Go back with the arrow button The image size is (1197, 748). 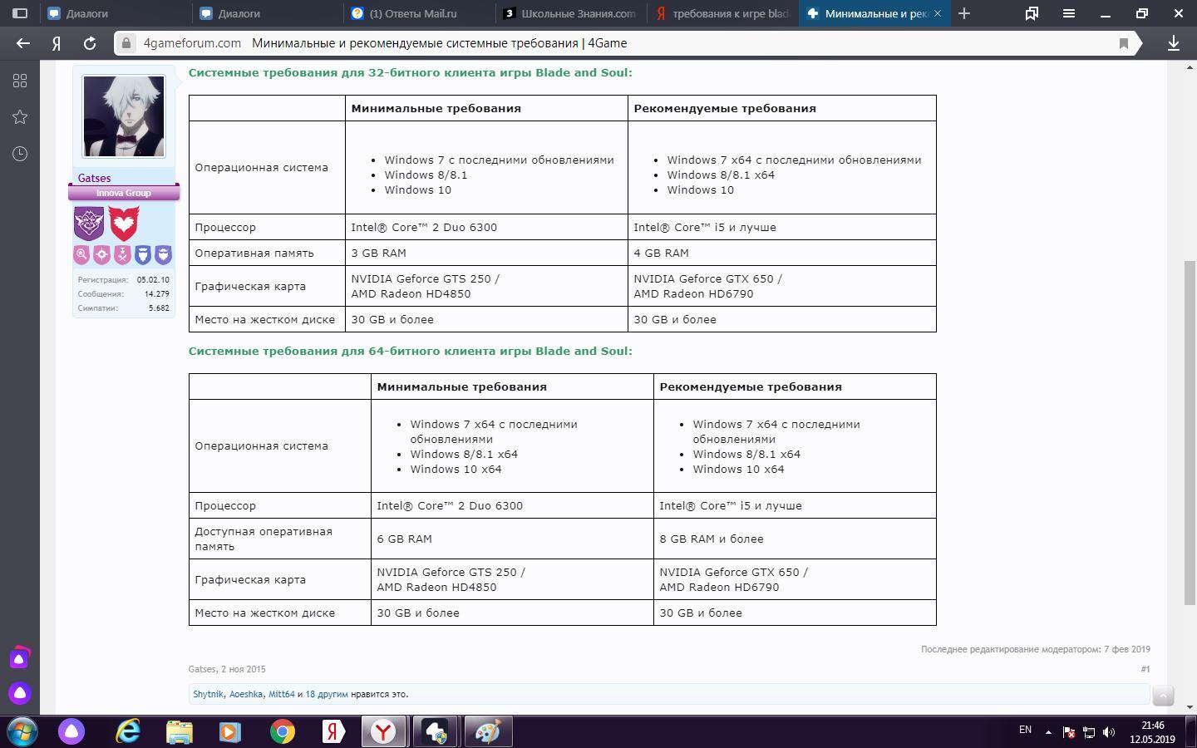[23, 43]
